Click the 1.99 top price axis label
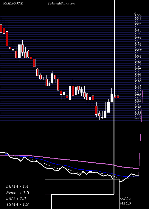Image resolution: width=149 pixels, height=209 pixels. click(138, 15)
